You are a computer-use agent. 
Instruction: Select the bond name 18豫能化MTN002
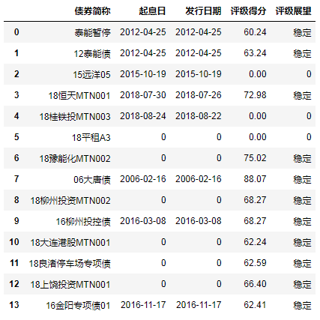pos(75,158)
